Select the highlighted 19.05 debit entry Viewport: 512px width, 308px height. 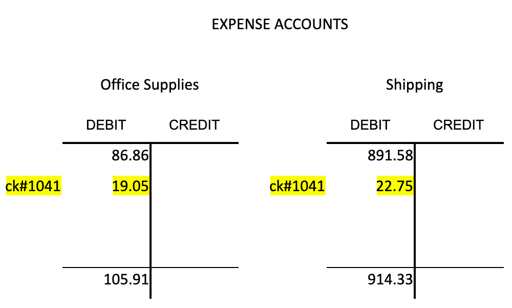tap(131, 186)
